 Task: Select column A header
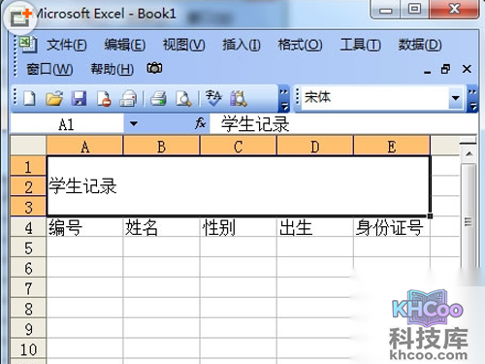pos(84,147)
